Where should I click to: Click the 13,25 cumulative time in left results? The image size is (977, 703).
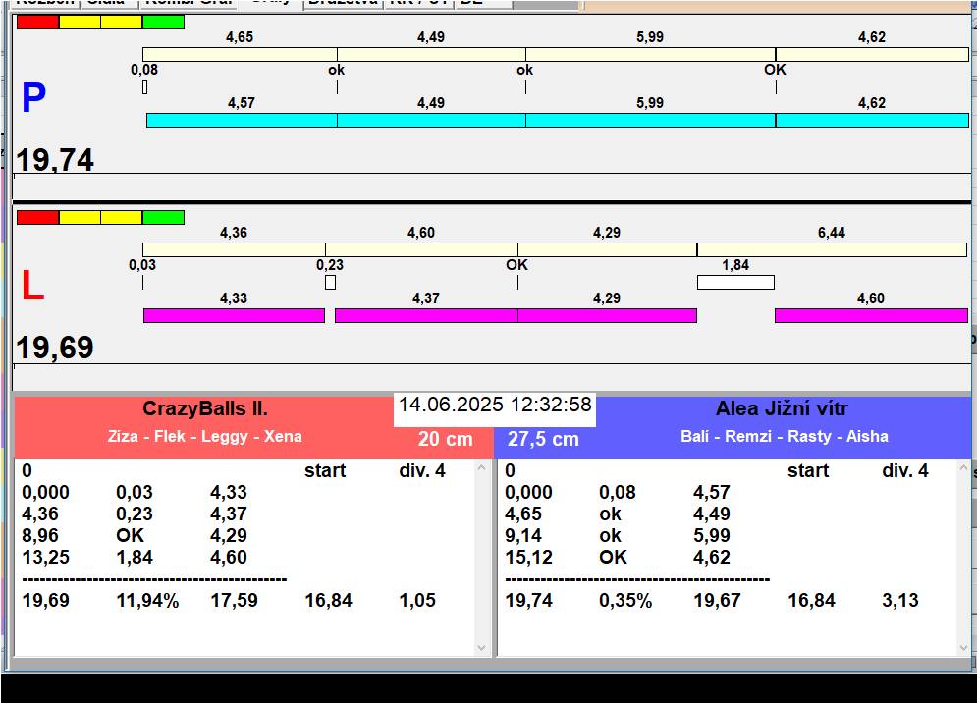45,557
